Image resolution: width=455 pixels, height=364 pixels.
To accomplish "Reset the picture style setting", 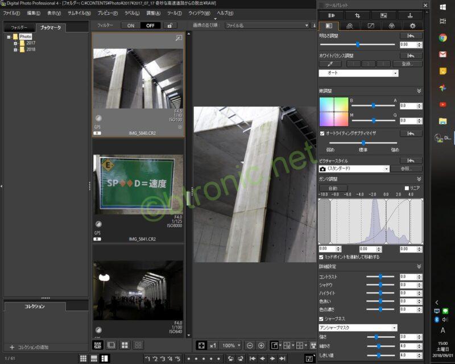I will (x=411, y=160).
